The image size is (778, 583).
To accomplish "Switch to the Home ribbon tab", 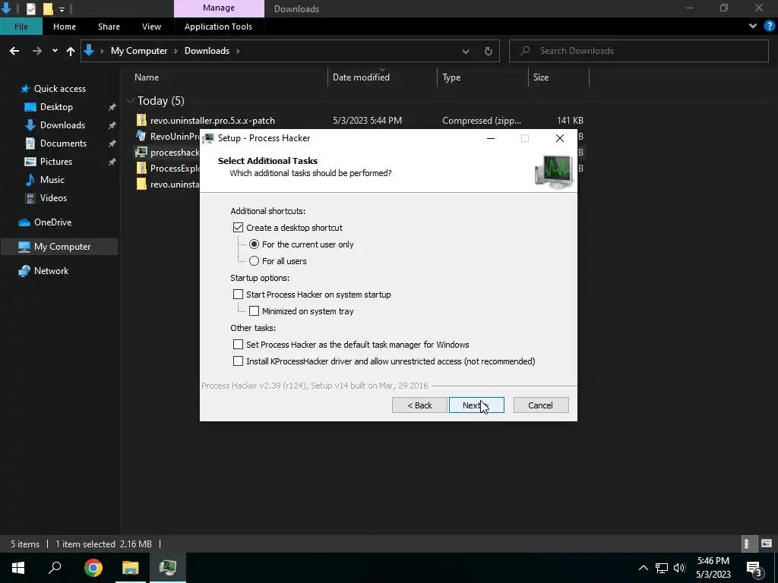I will point(65,27).
